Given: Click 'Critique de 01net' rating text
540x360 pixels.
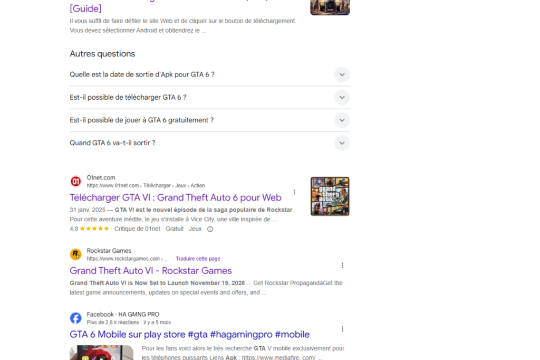Looking at the screenshot, I should tap(137, 229).
